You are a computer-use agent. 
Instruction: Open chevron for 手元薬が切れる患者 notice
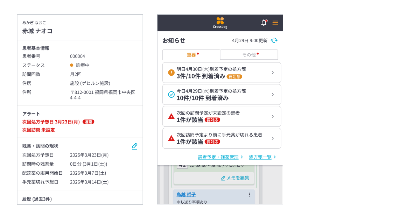pyautogui.click(x=273, y=138)
